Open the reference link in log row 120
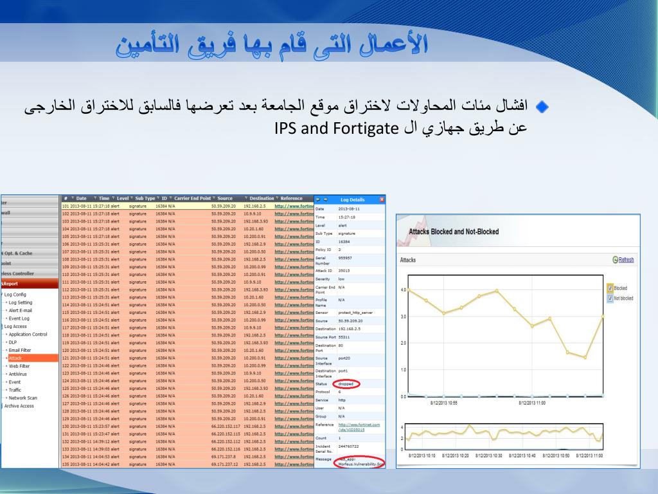 (x=294, y=351)
